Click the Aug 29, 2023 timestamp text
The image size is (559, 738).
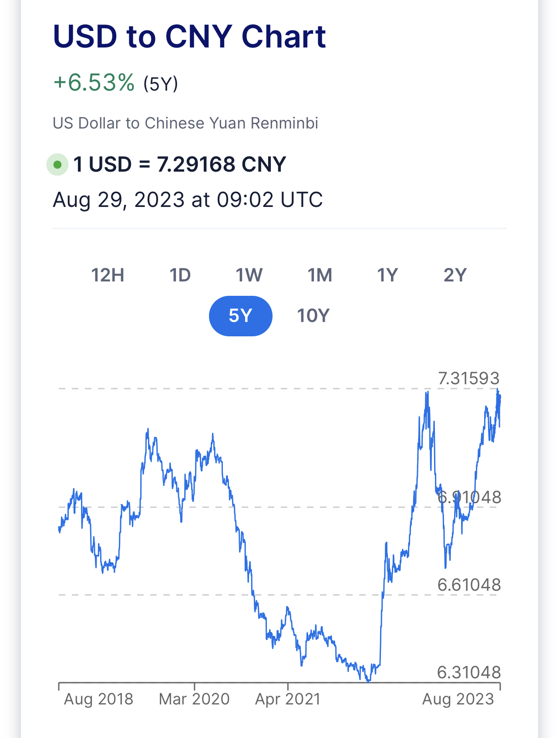tap(188, 200)
